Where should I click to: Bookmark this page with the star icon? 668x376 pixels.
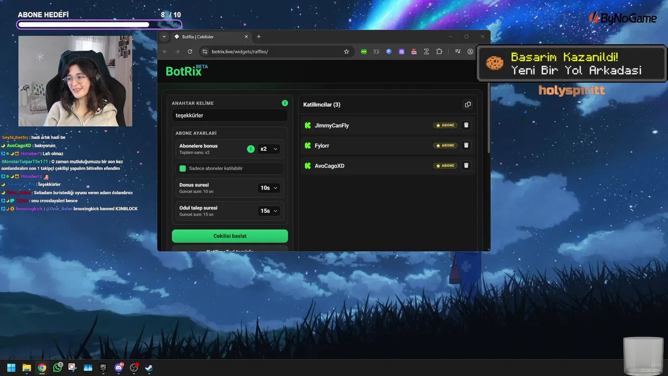coord(347,51)
